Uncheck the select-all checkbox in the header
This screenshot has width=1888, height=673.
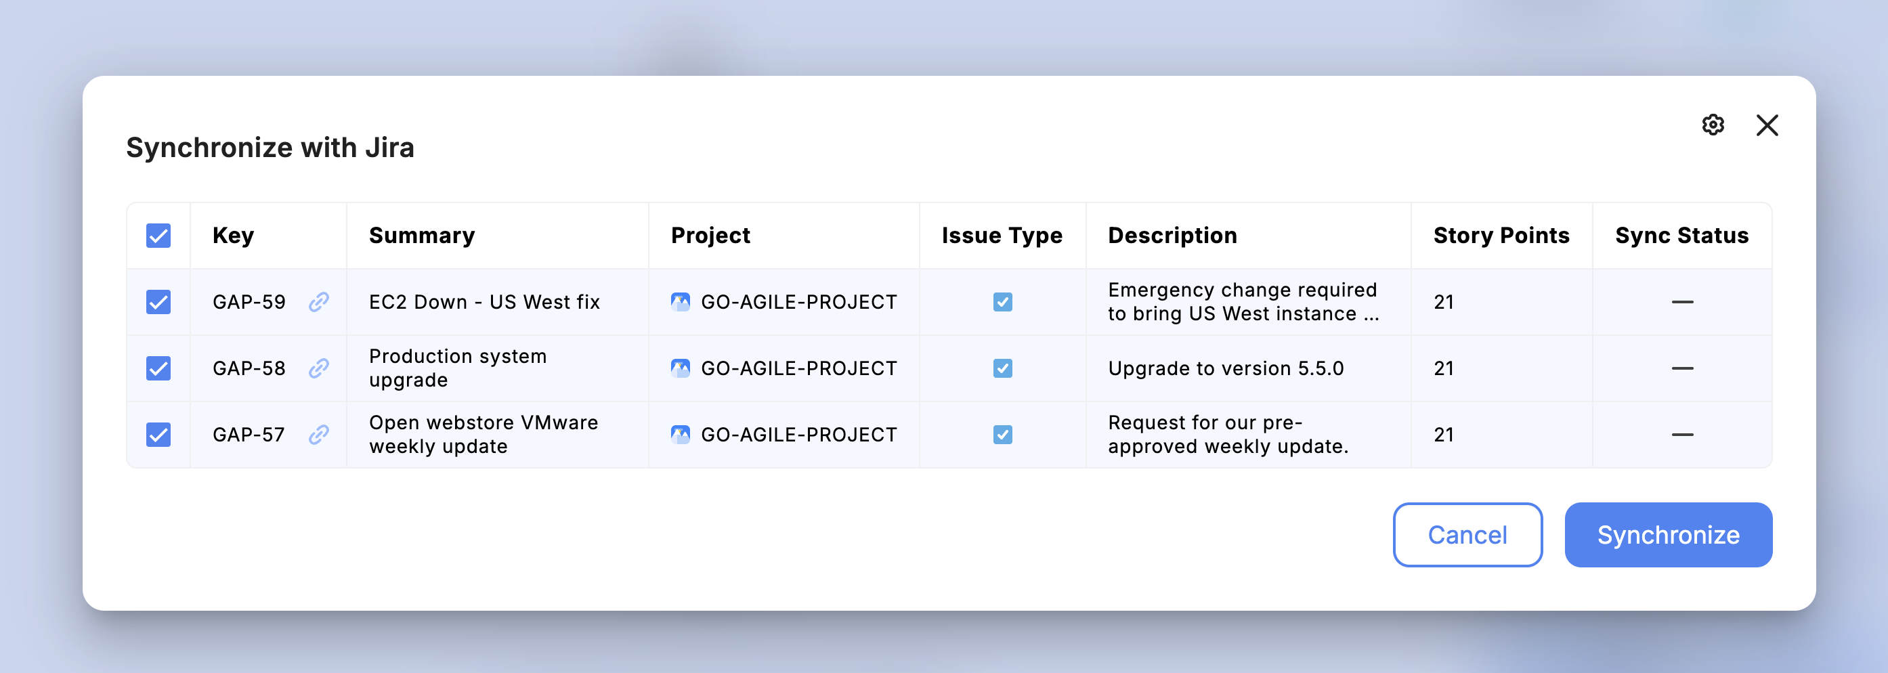click(x=158, y=236)
